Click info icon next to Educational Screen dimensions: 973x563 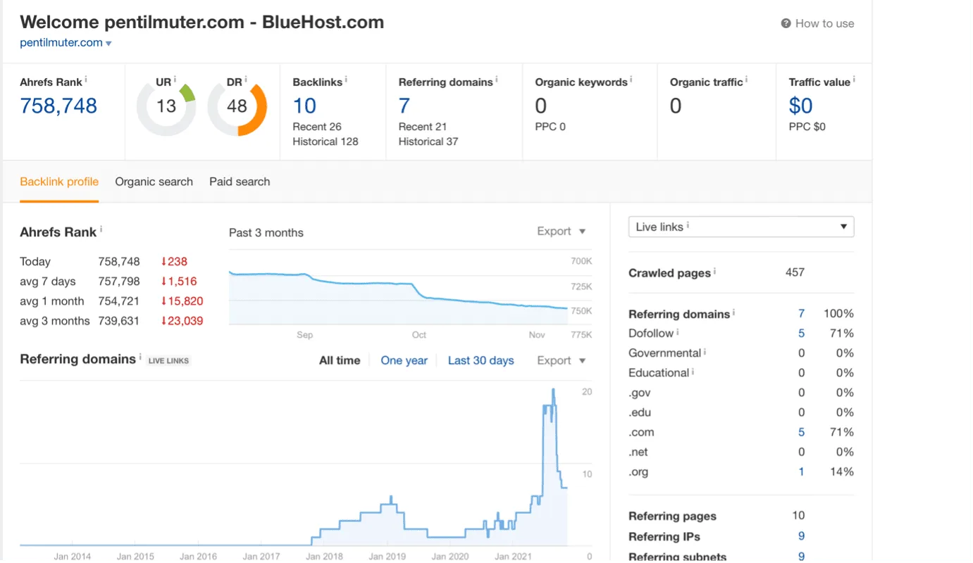(693, 371)
